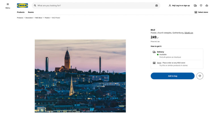Open the hamburger Menu icon
This screenshot has height=121, width=213.
[x=8, y=4]
